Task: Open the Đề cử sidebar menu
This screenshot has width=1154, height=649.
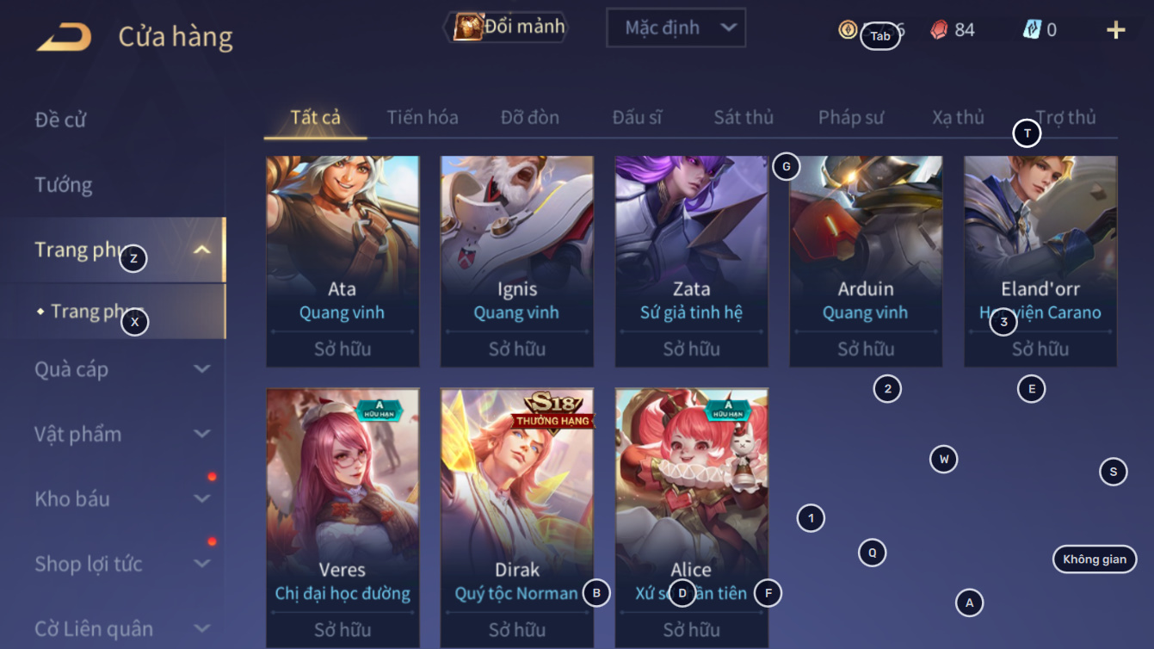Action: [x=60, y=120]
